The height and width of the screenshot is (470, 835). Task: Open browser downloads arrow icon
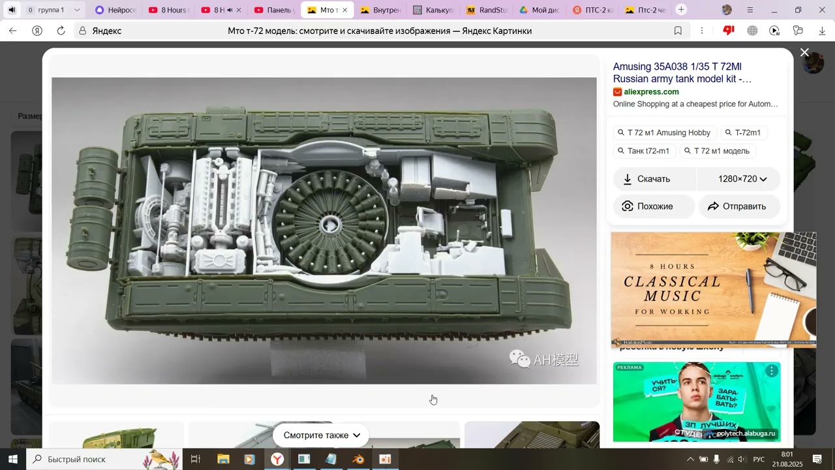pyautogui.click(x=822, y=31)
